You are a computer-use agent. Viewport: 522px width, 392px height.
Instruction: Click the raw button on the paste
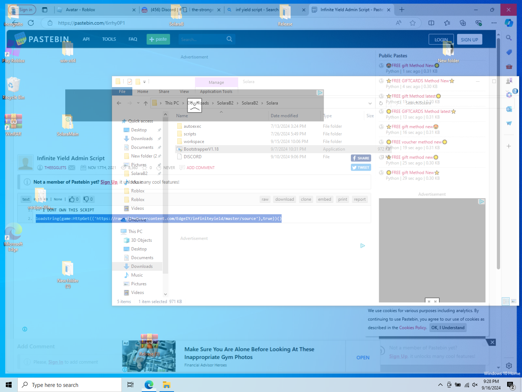click(x=265, y=199)
